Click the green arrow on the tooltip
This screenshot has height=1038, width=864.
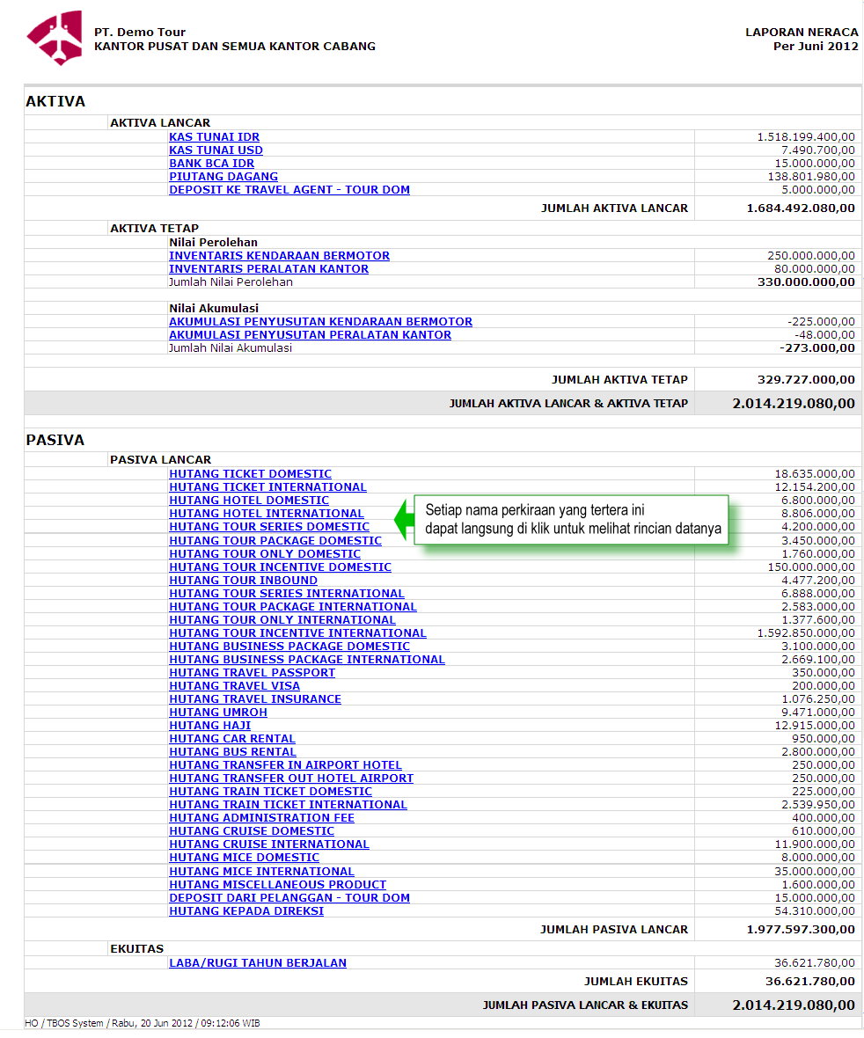(404, 520)
